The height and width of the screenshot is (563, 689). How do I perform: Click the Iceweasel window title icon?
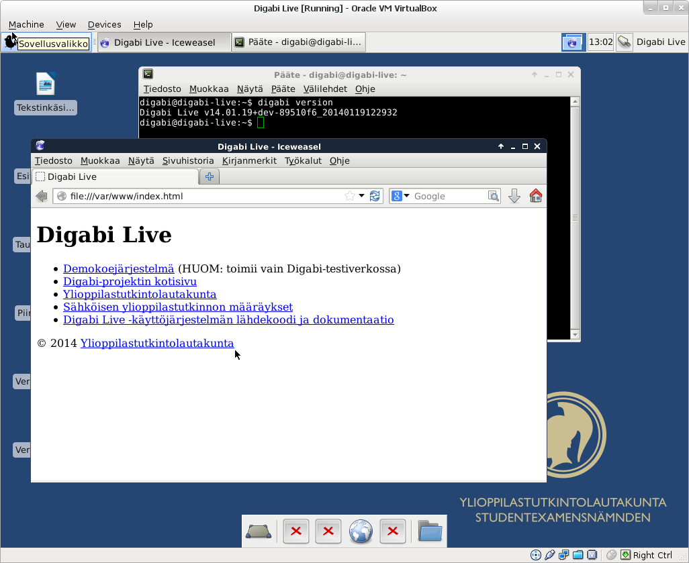point(40,146)
